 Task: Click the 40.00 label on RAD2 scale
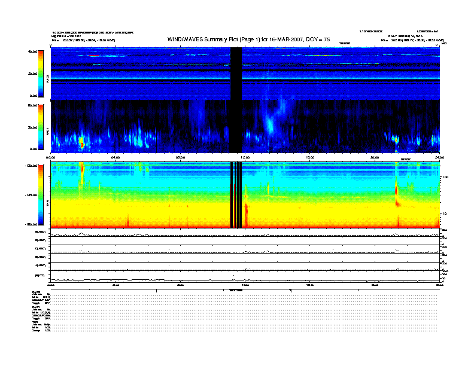click(33, 51)
